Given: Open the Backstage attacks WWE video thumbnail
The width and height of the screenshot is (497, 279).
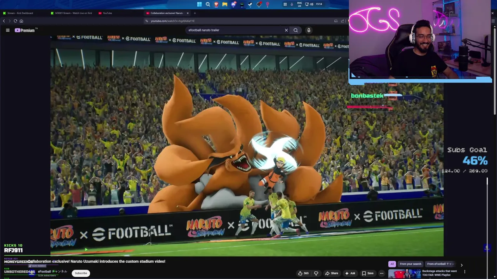Looking at the screenshot, I should pyautogui.click(x=404, y=274).
